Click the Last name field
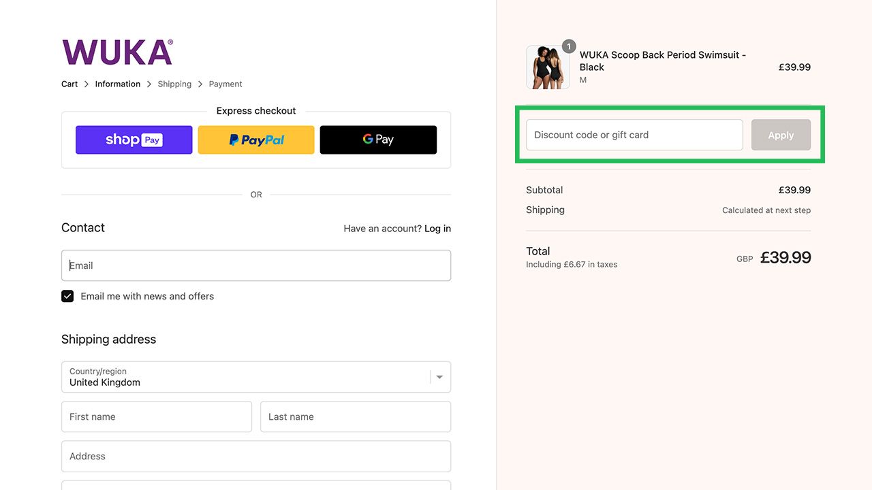Image resolution: width=872 pixels, height=490 pixels. [x=356, y=416]
